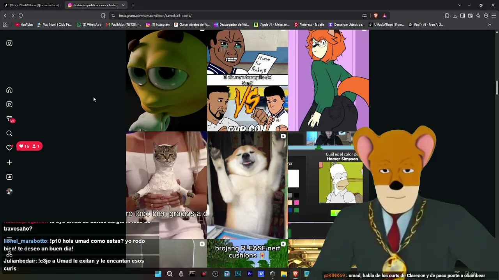Open the WhatsApp bookmark
The image size is (499, 280).
89,24
